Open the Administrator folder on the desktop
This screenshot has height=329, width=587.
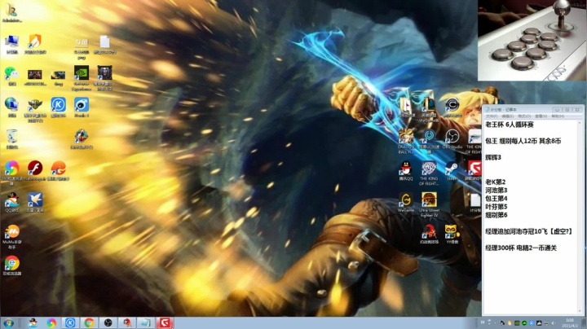(x=12, y=12)
